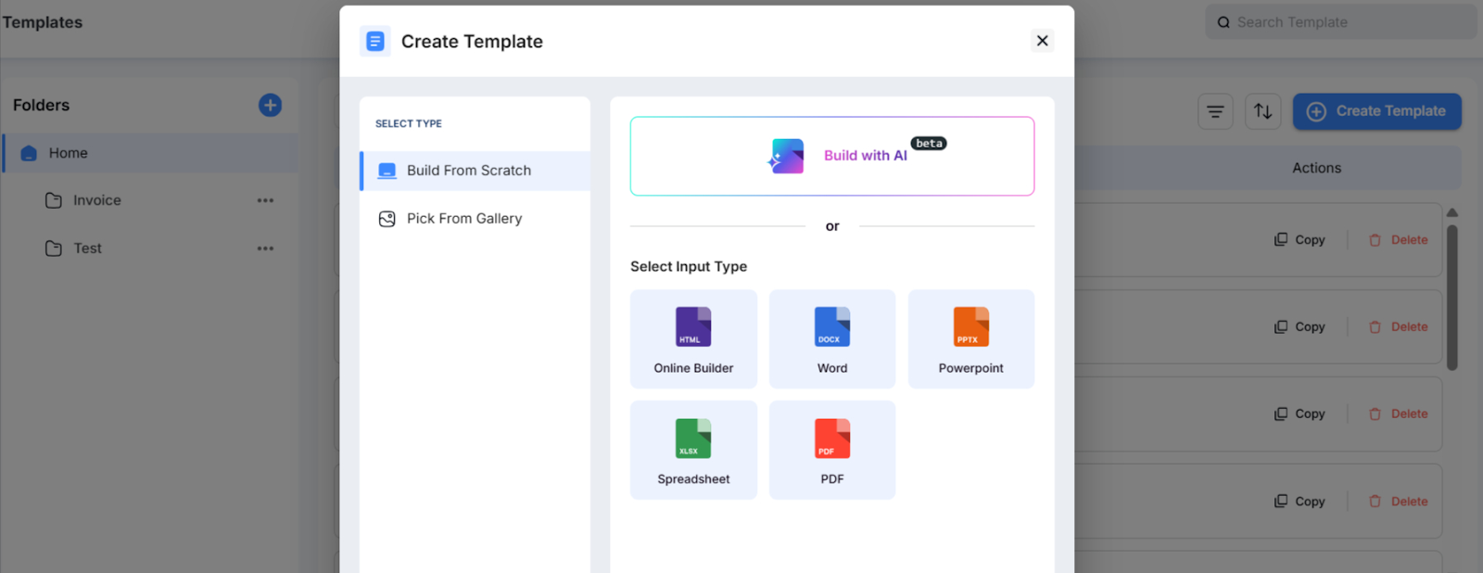Select Build From Scratch option
Viewport: 1483px width, 573px height.
coord(475,171)
